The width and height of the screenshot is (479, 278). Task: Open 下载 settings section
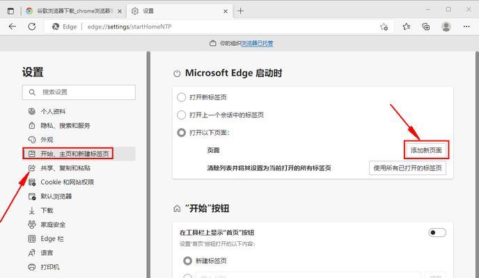click(79, 211)
